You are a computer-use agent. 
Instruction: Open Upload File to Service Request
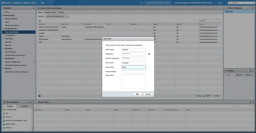tap(16, 72)
